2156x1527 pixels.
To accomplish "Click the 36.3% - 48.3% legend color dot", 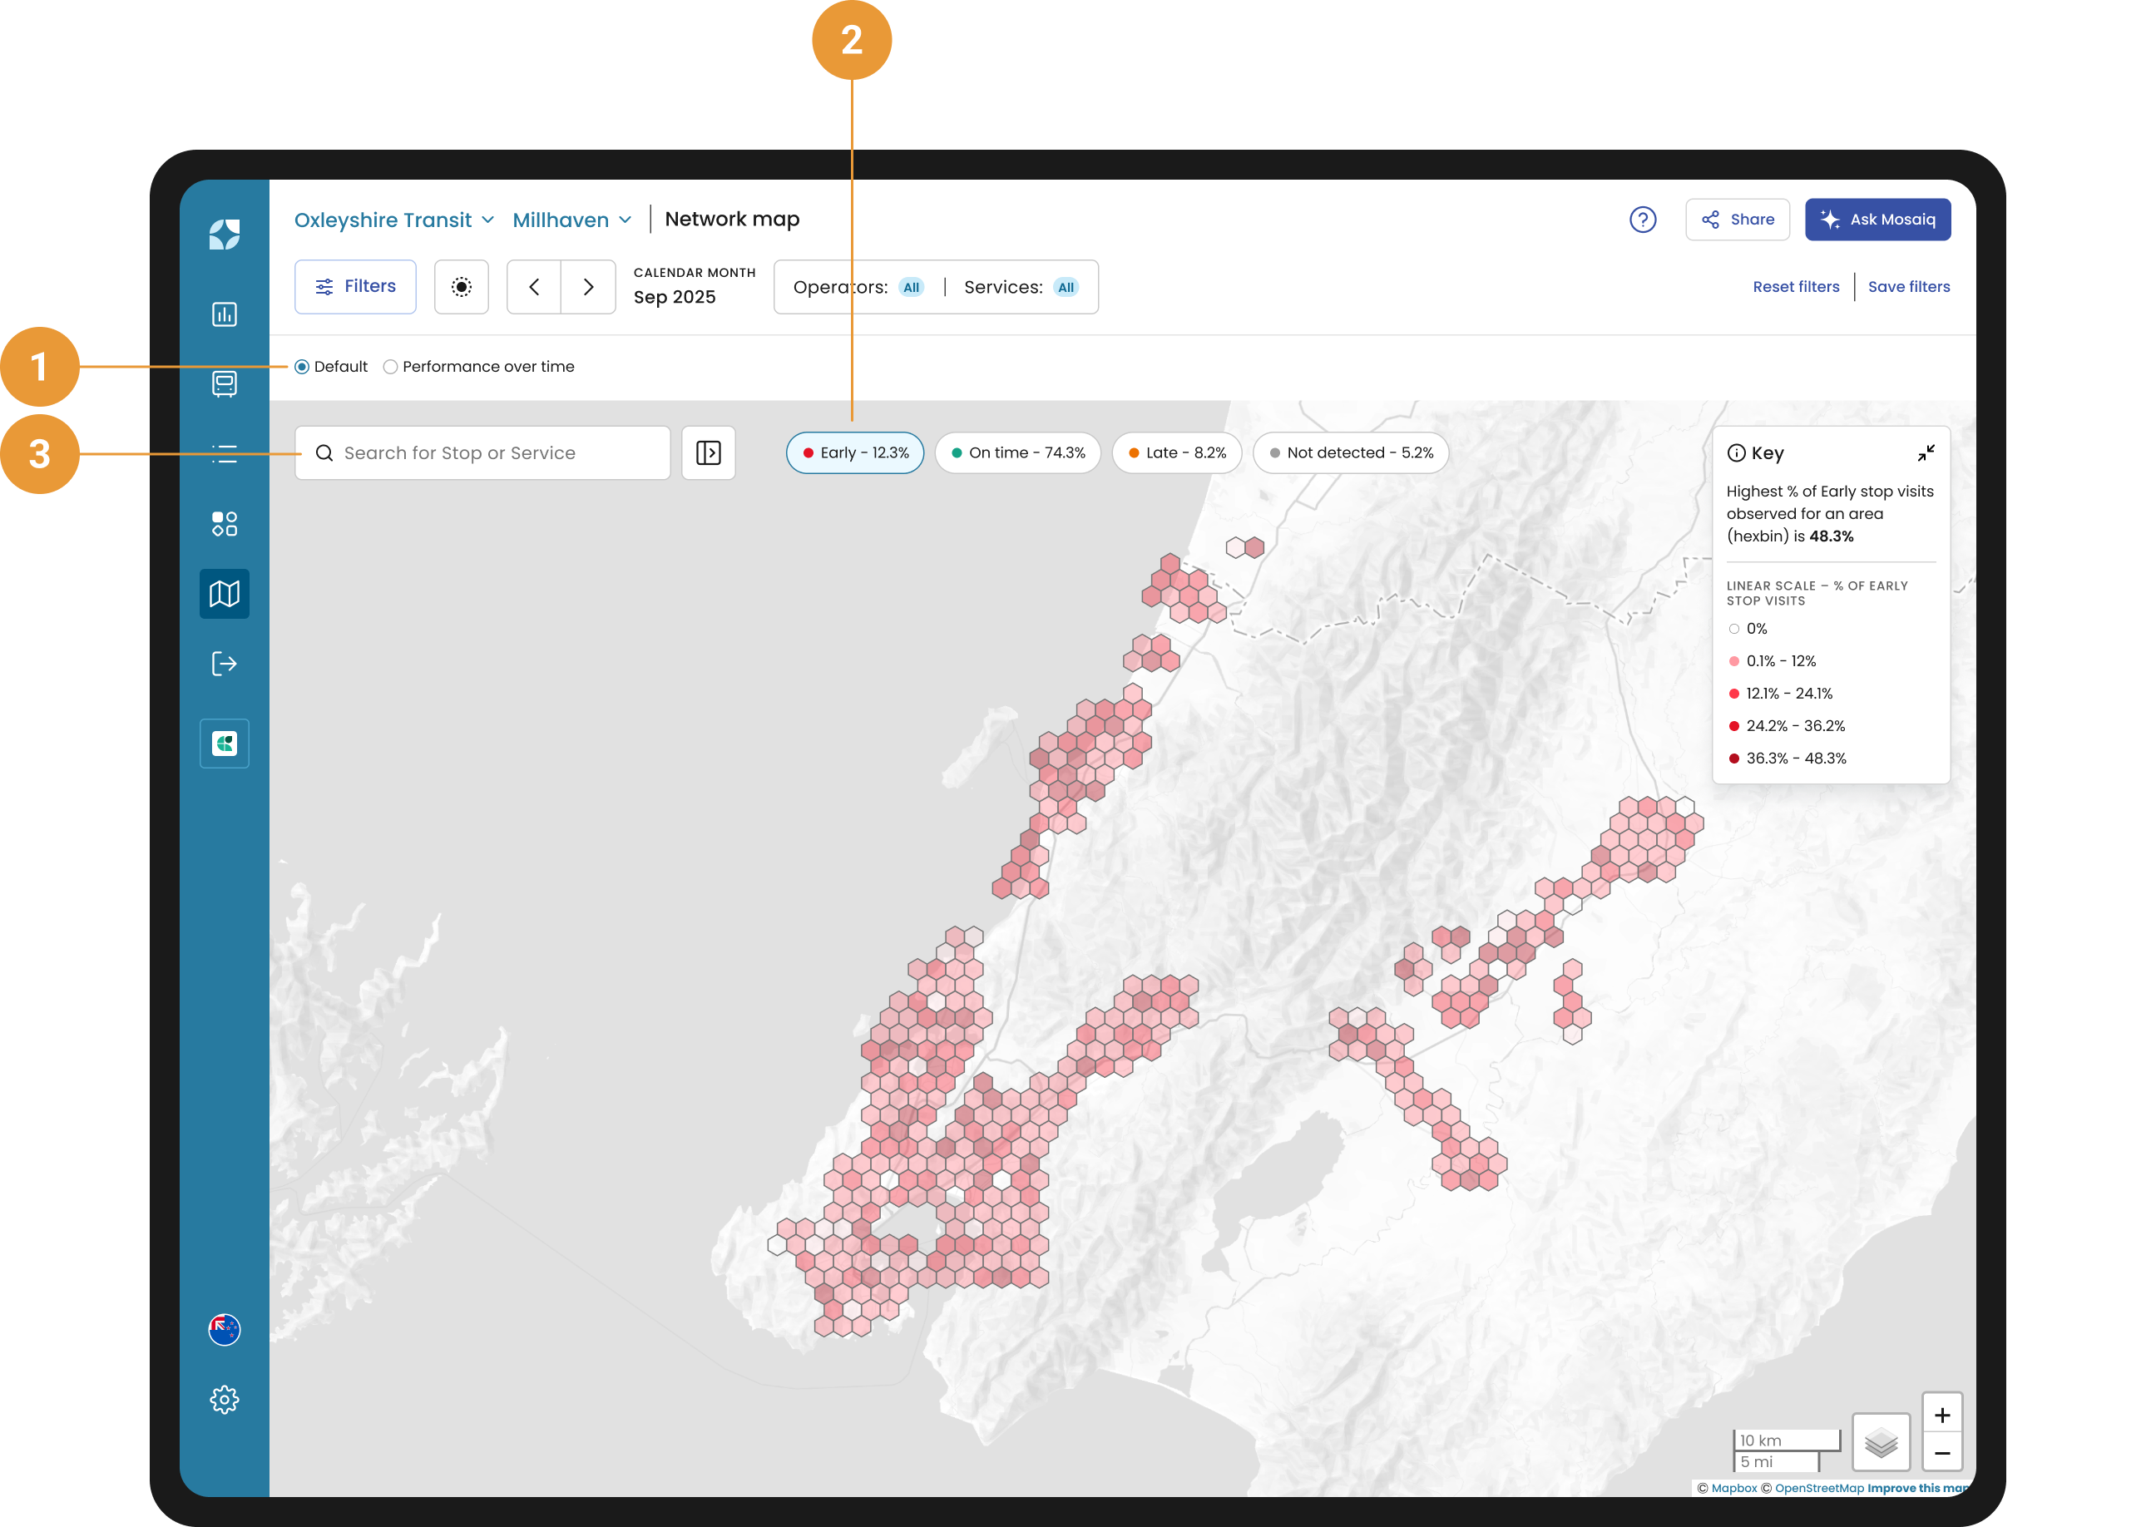I will [x=1733, y=759].
